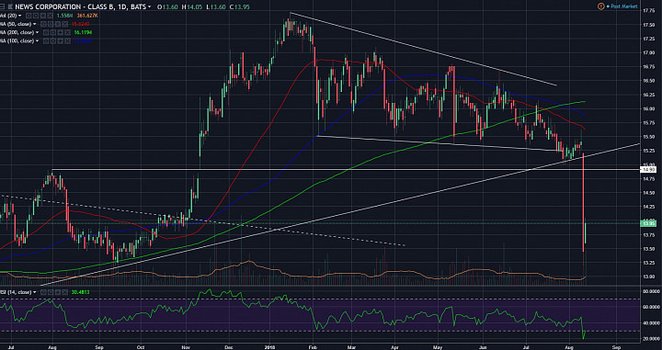662x350 pixels.
Task: Toggle visibility of MA (100, close) indicator
Action: (x=46, y=41)
